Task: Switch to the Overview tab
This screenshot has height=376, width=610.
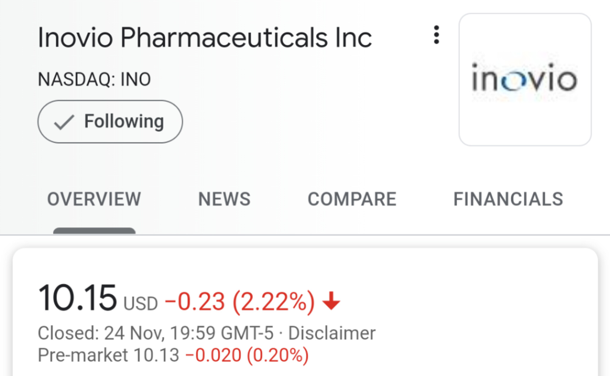Action: 94,199
